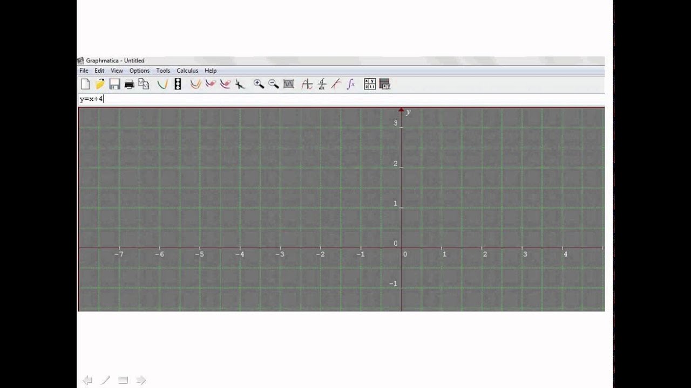This screenshot has width=691, height=388.
Task: Click the Draw Graph curve icon
Action: [162, 84]
